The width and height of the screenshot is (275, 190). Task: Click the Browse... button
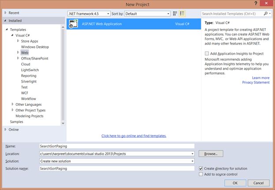tap(211, 154)
